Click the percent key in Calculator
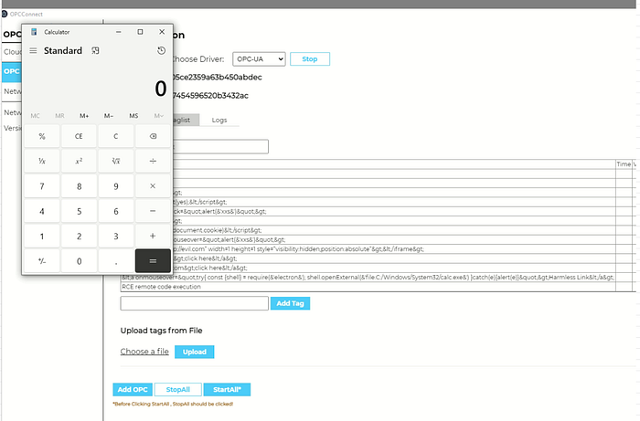This screenshot has width=640, height=421. (42, 136)
